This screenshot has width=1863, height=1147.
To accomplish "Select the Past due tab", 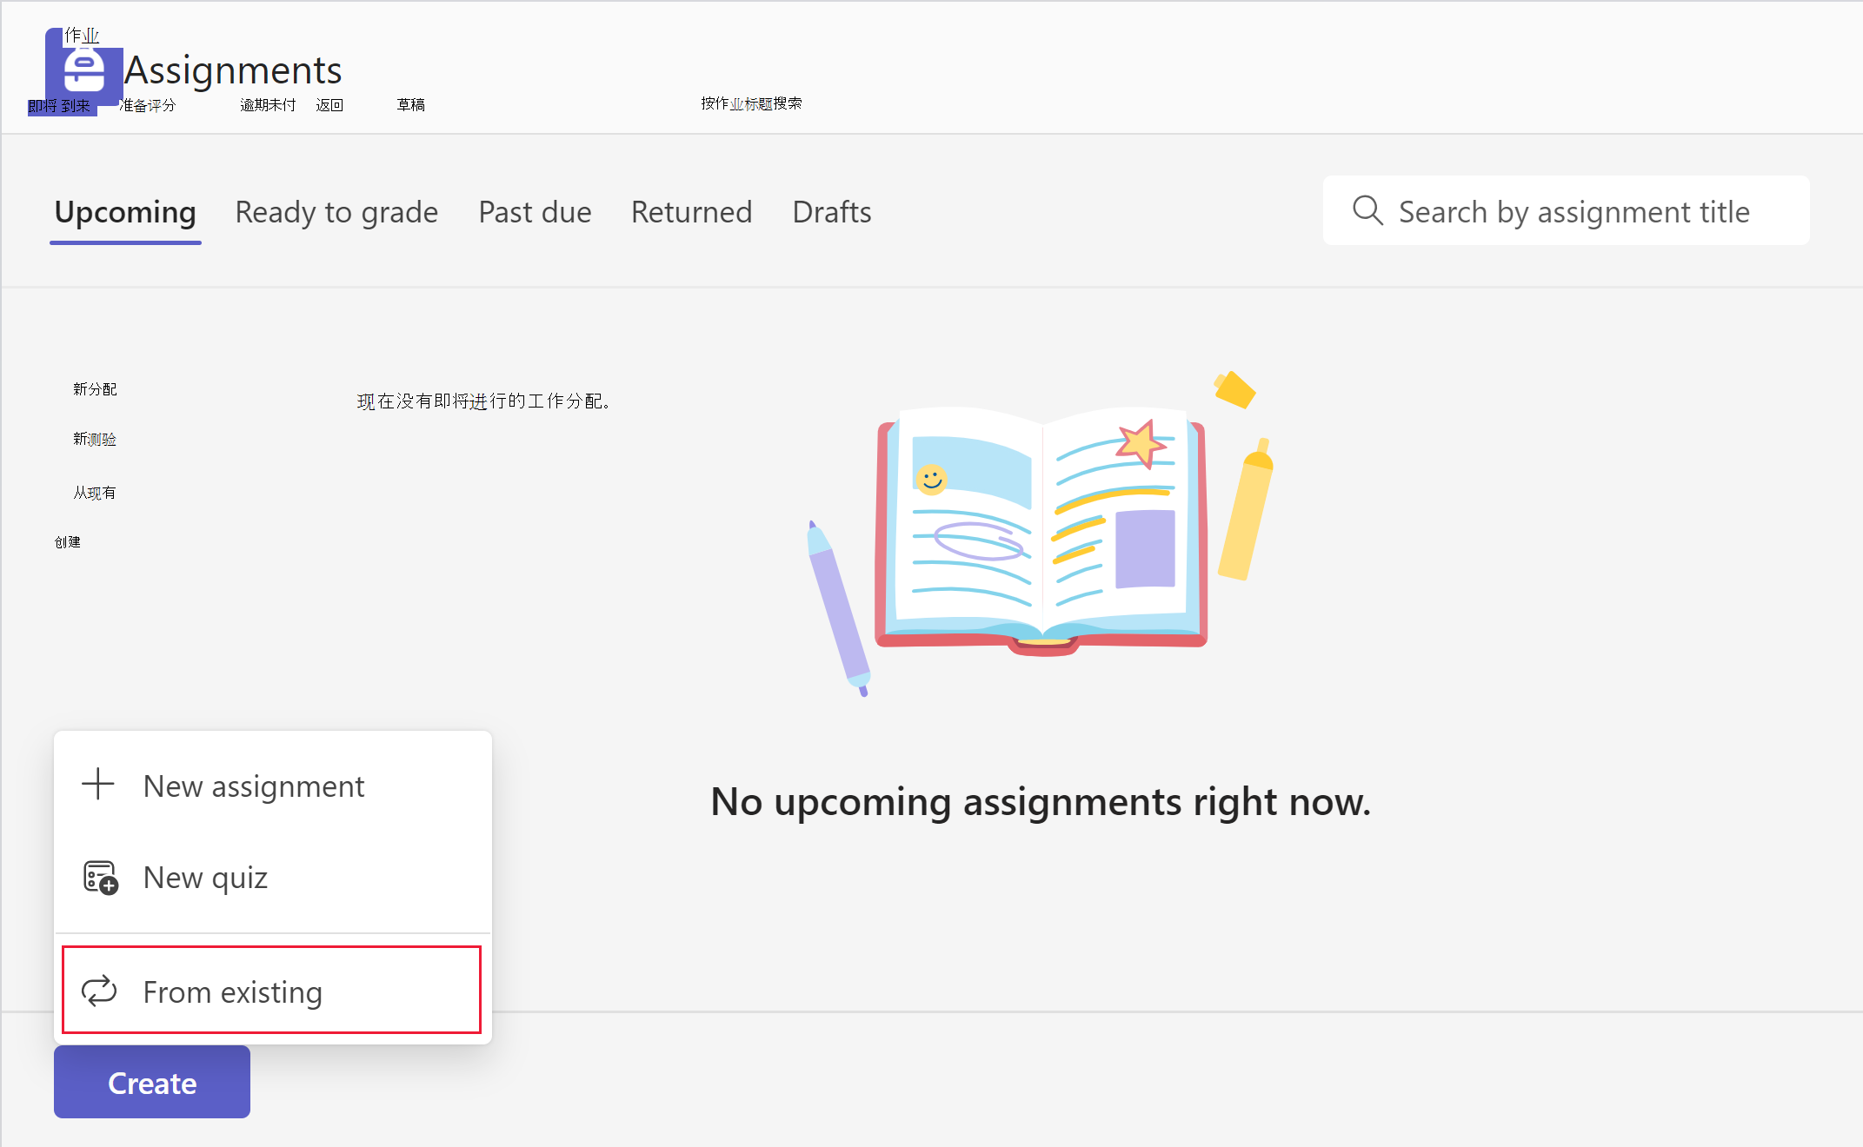I will pyautogui.click(x=535, y=212).
